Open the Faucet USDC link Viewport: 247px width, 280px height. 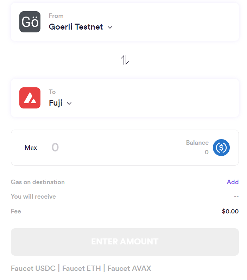[33, 268]
